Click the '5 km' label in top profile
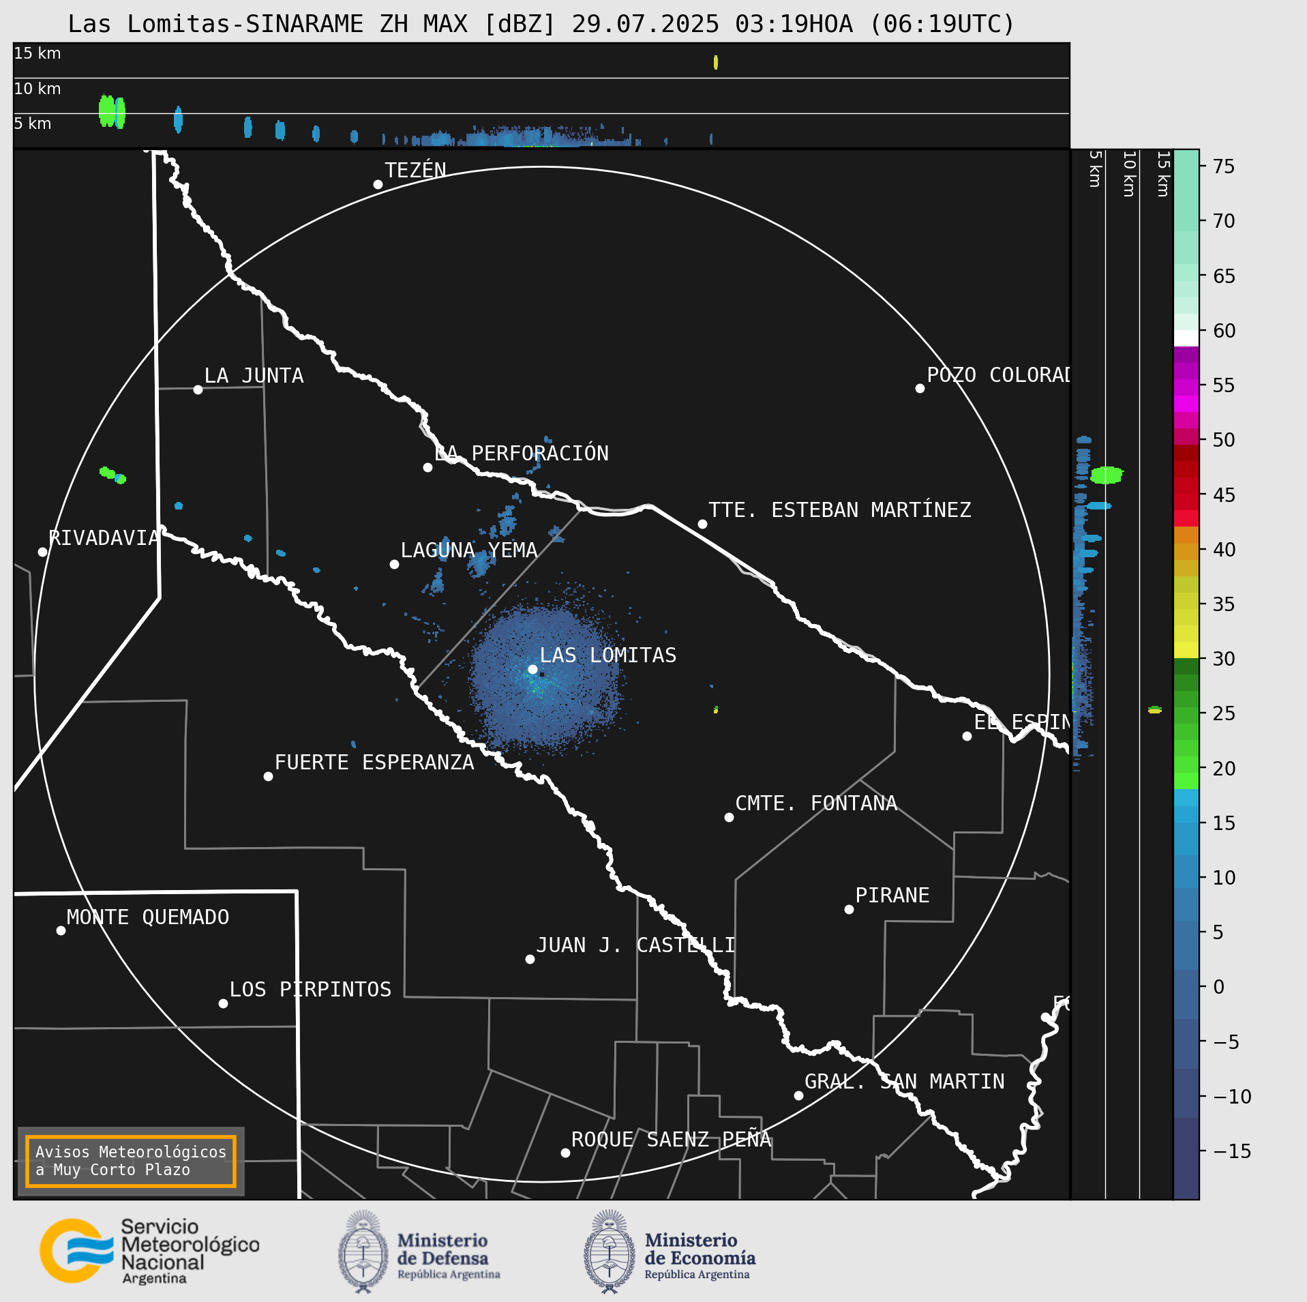1307x1302 pixels. (33, 123)
